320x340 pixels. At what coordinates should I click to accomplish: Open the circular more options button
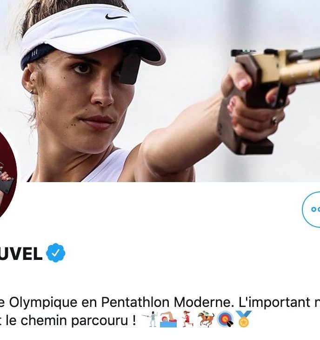click(x=311, y=210)
